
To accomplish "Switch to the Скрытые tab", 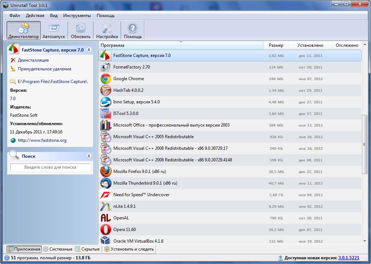I will click(88, 249).
